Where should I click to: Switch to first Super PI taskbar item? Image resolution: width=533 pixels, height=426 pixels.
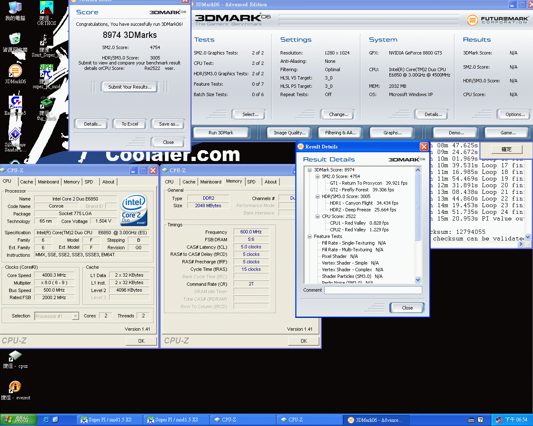click(x=110, y=420)
